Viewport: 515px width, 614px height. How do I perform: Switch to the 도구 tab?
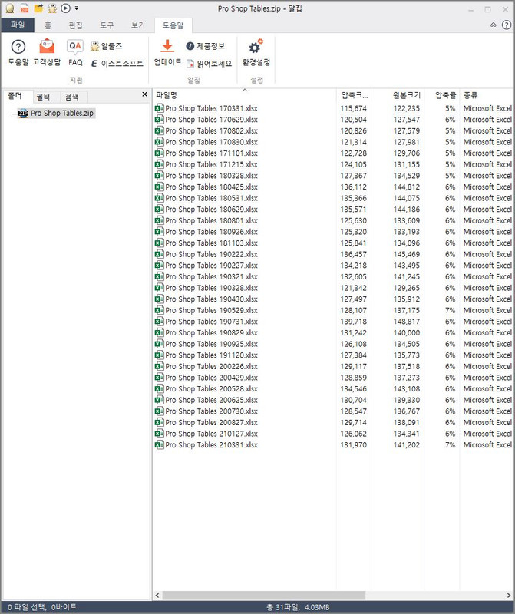tap(107, 25)
